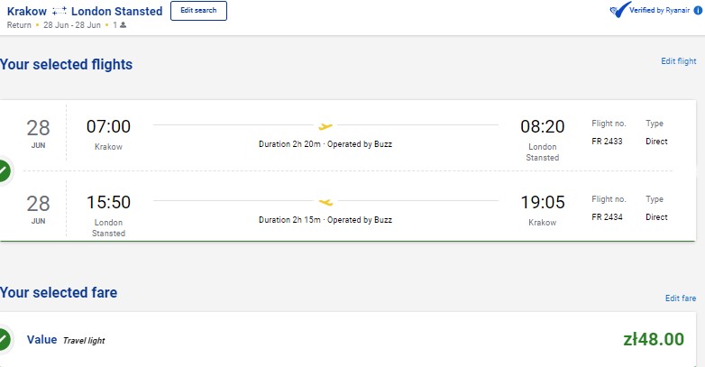Click the Edit flight link

[x=679, y=61]
